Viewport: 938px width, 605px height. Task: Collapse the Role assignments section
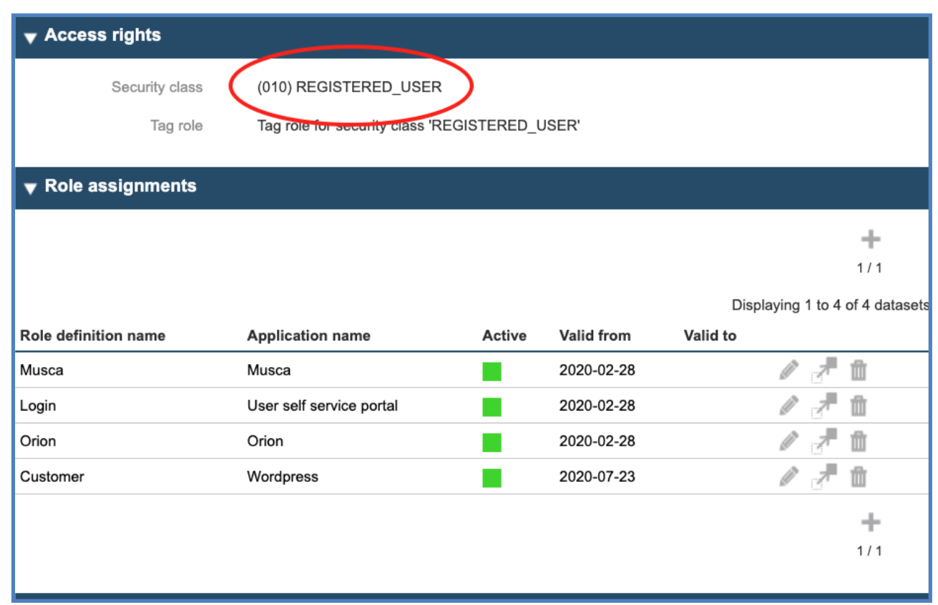(30, 186)
